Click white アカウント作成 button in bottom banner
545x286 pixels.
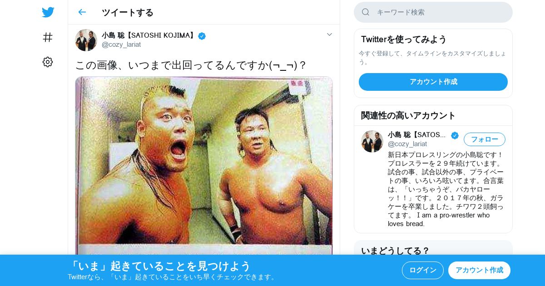(x=479, y=270)
